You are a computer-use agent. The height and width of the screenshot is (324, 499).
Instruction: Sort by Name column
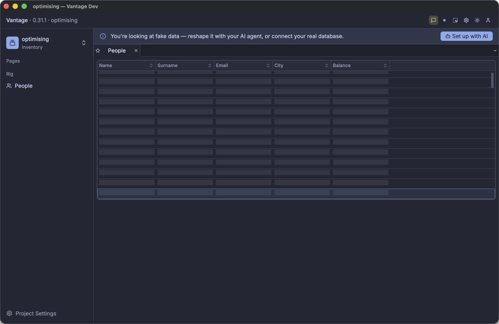pyautogui.click(x=151, y=65)
